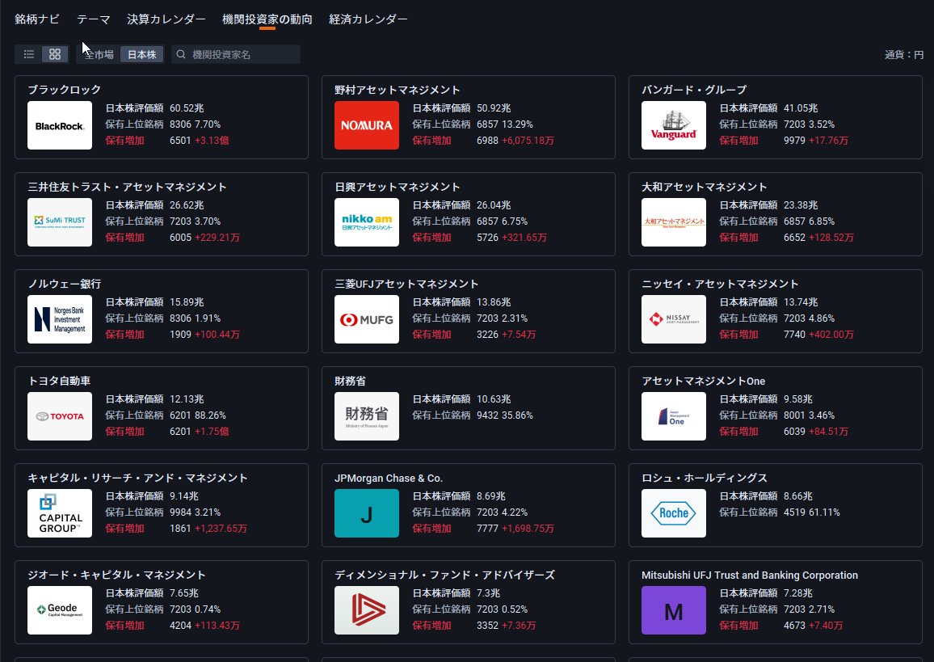Screen dimensions: 934x662
Task: Open the Norges Bank Investment Management logo
Action: (60, 319)
